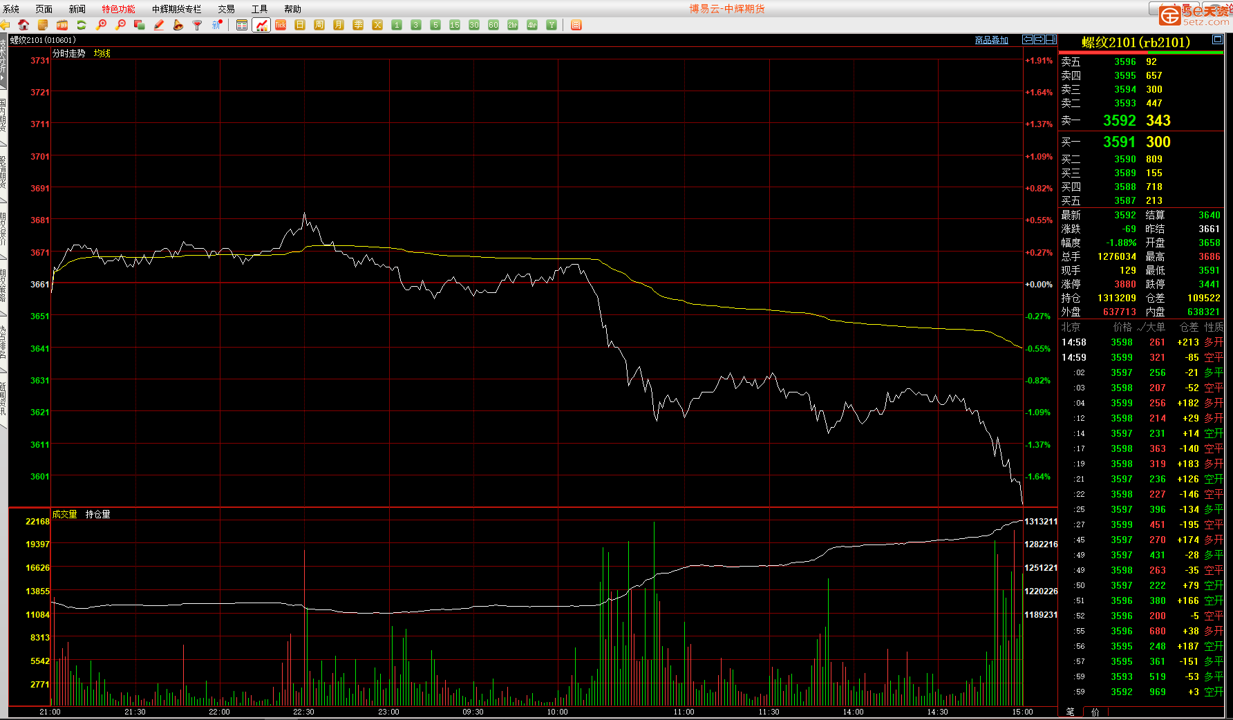The image size is (1233, 720).
Task: Click the 卖一 price 3592
Action: click(1120, 120)
